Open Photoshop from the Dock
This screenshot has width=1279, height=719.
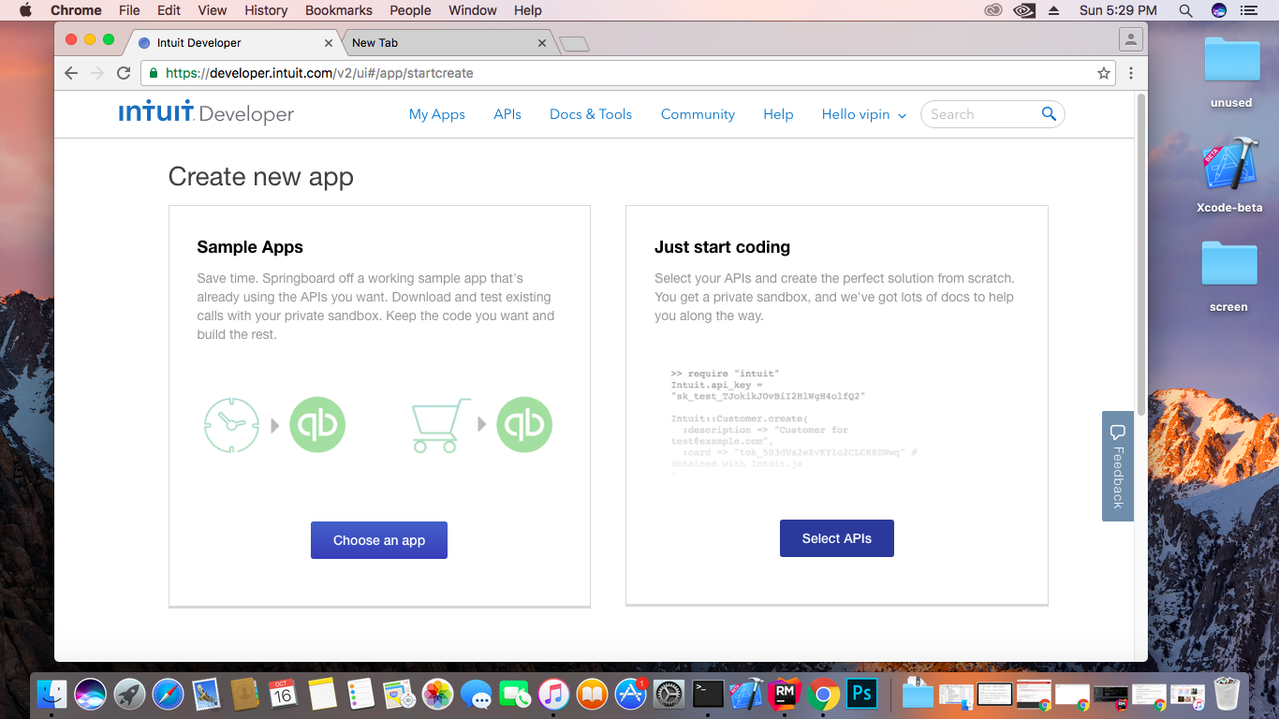[860, 695]
